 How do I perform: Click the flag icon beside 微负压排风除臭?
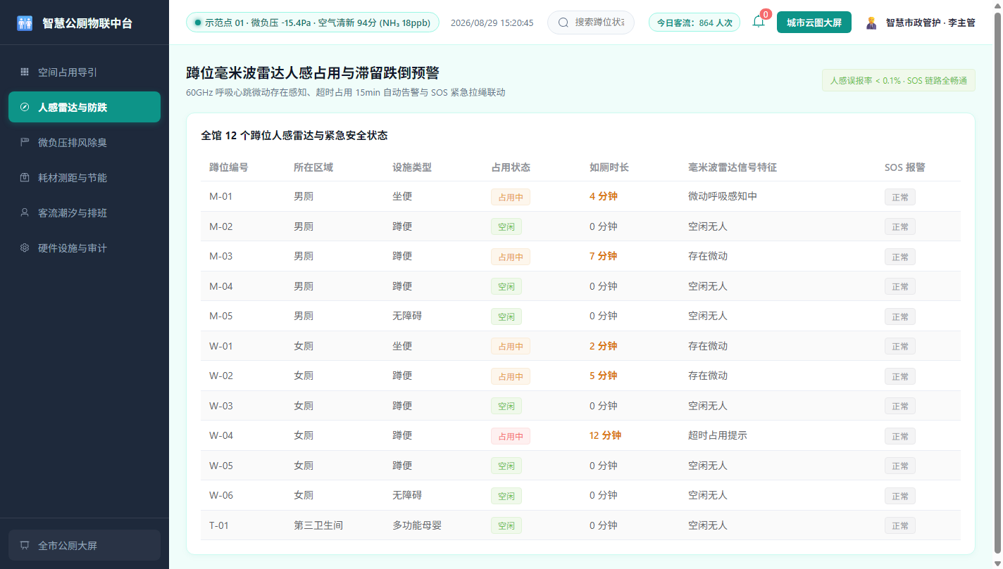click(x=25, y=142)
